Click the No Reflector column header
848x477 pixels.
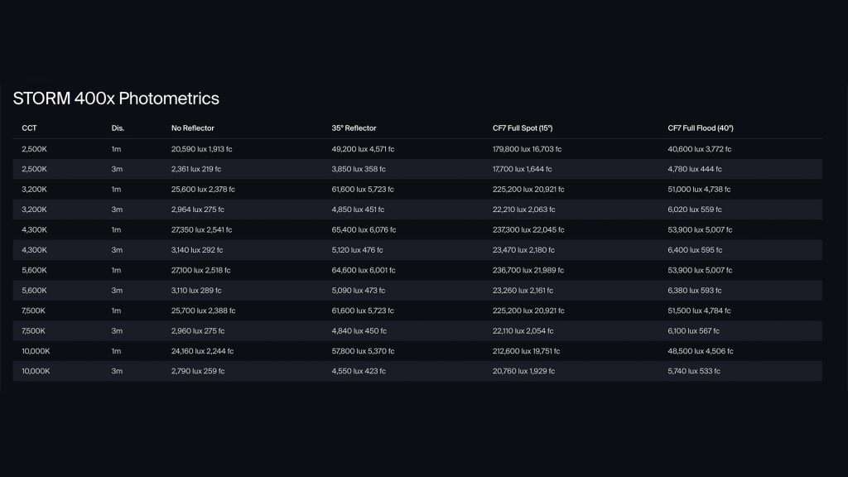[x=193, y=128]
